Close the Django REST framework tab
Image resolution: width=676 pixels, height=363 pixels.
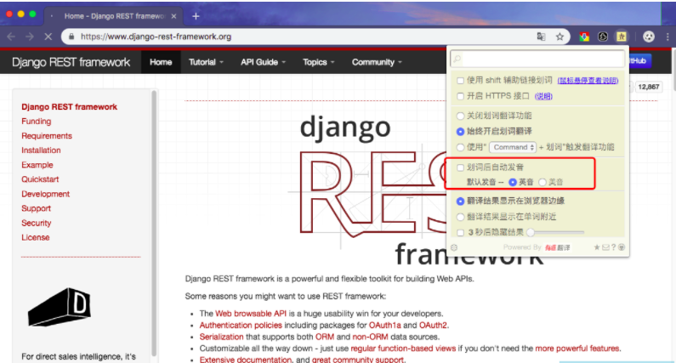click(173, 16)
